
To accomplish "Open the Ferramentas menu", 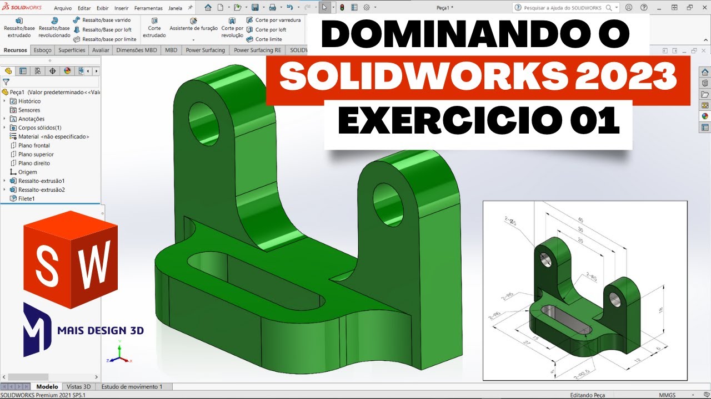I will coord(148,8).
